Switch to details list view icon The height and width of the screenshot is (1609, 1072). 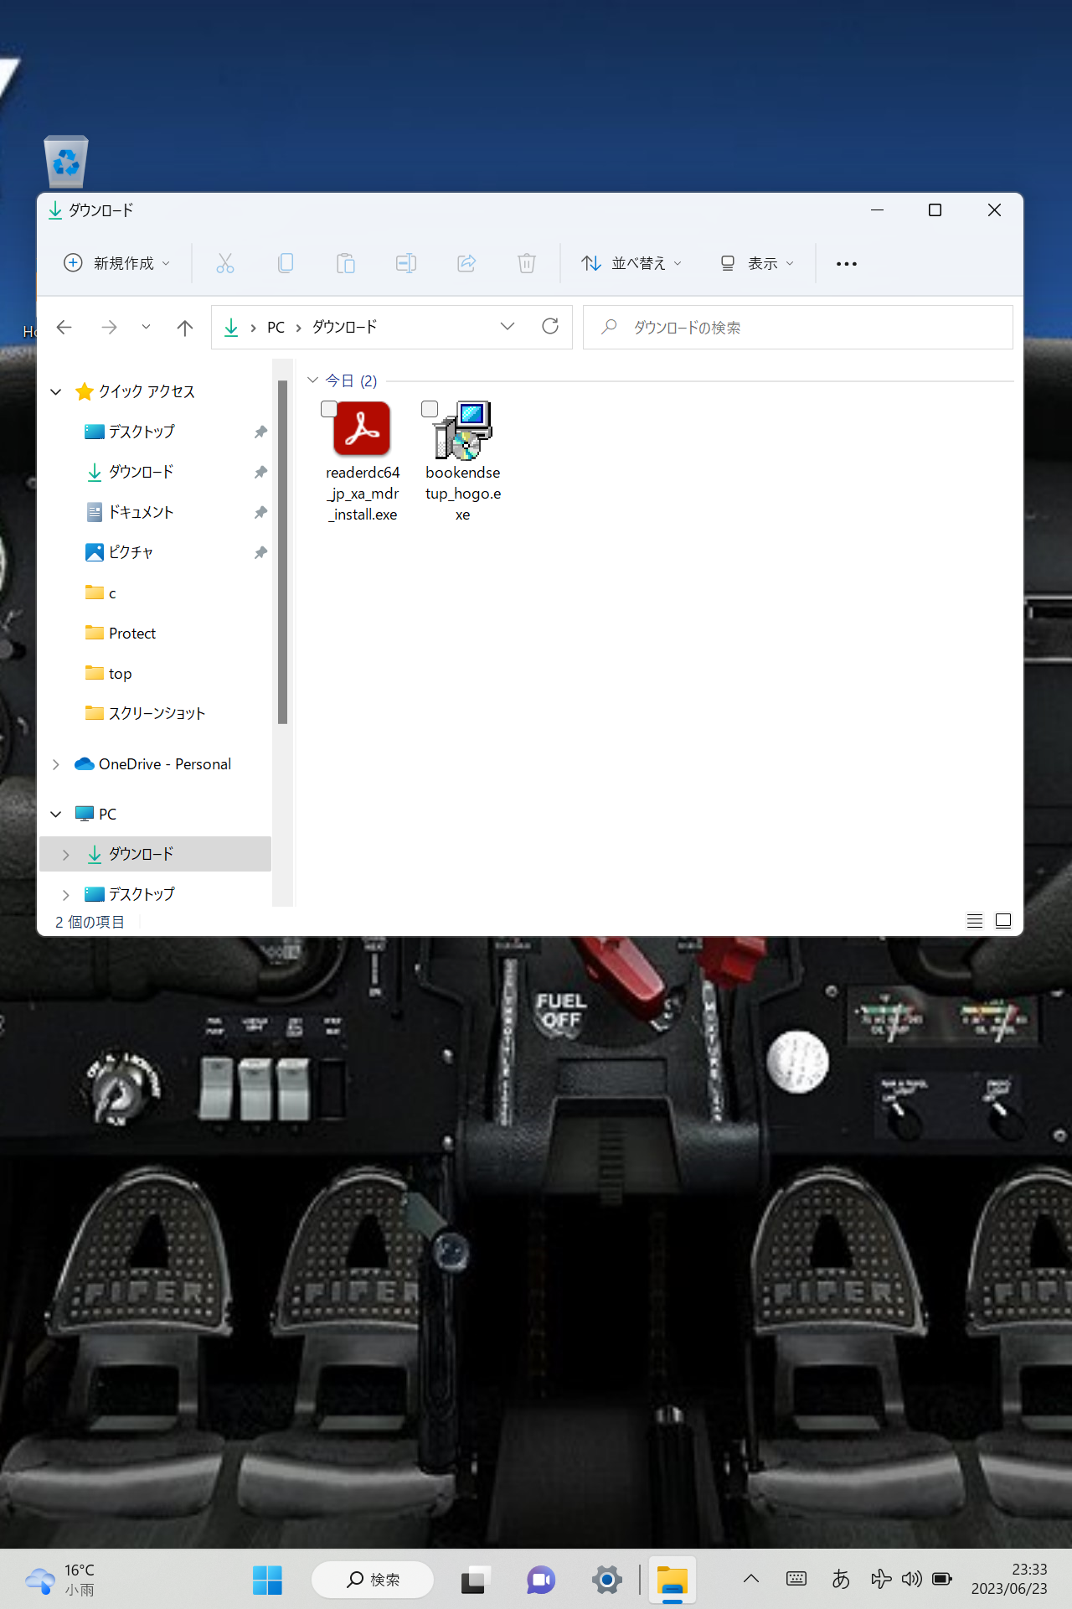coord(975,921)
